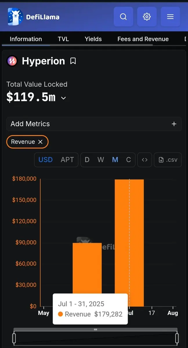This screenshot has height=348, width=188.
Task: Switch to the Information tab
Action: click(26, 39)
